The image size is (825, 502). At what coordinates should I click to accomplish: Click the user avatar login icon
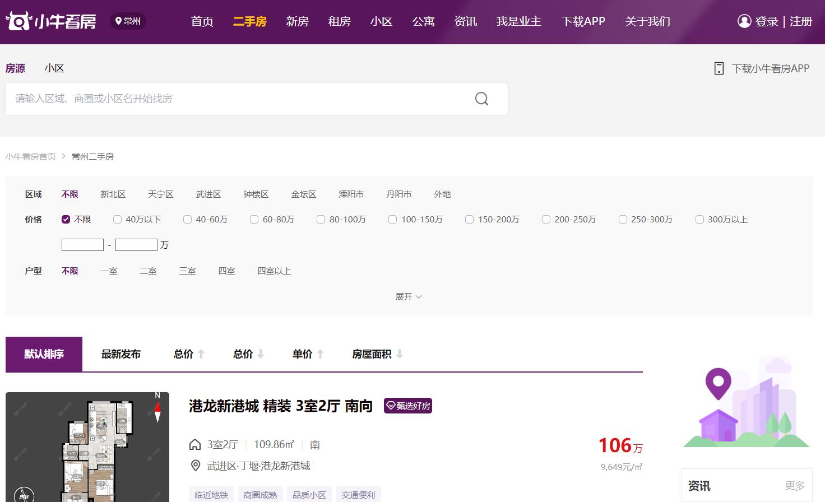[744, 21]
